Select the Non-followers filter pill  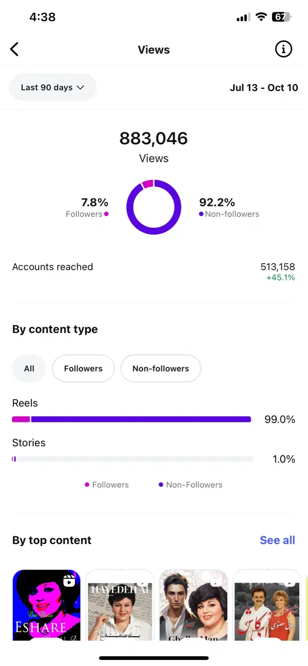point(161,369)
